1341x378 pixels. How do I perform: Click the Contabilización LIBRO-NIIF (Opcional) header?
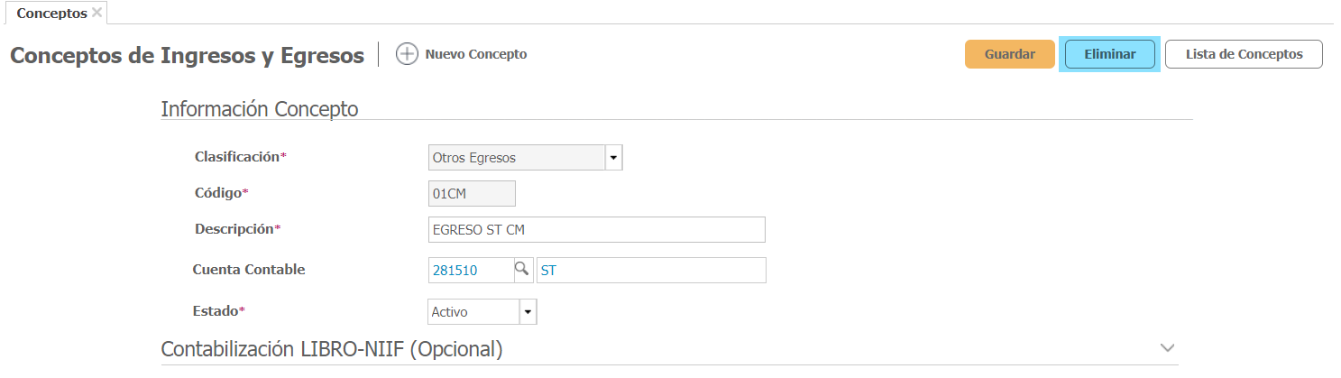coord(331,349)
